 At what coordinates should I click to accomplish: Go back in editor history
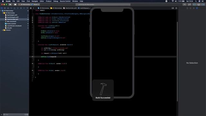tap(33, 8)
